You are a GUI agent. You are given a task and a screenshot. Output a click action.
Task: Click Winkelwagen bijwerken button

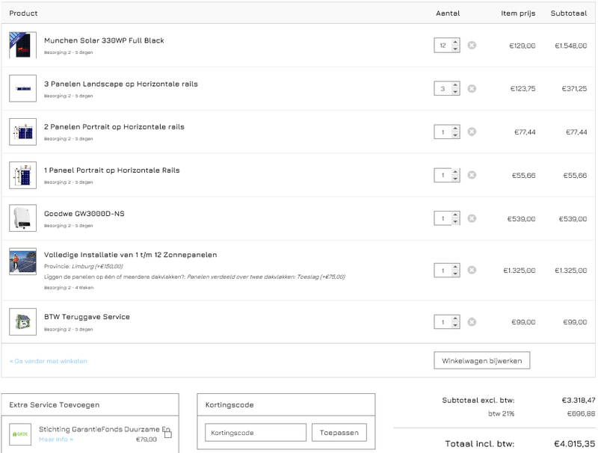point(482,361)
